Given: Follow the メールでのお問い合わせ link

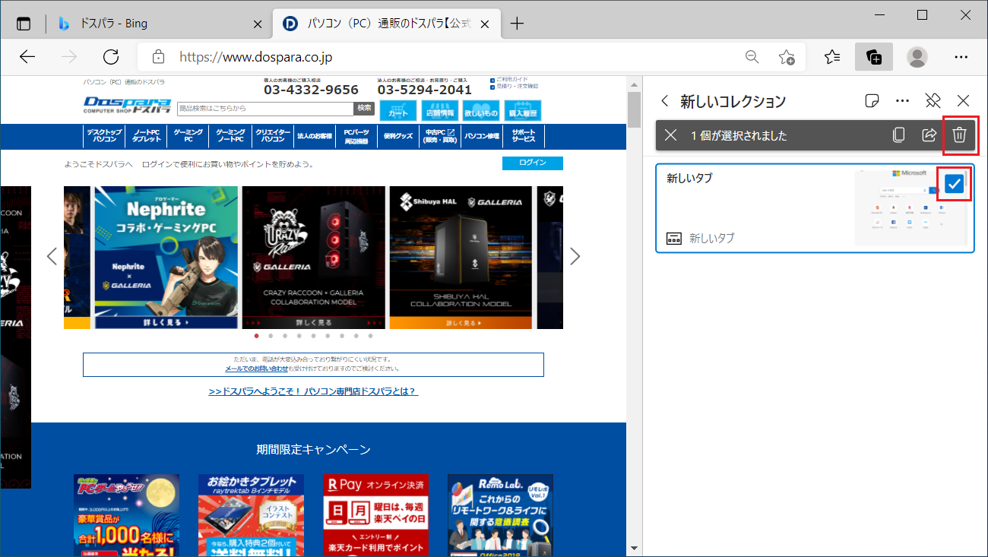Looking at the screenshot, I should [256, 369].
